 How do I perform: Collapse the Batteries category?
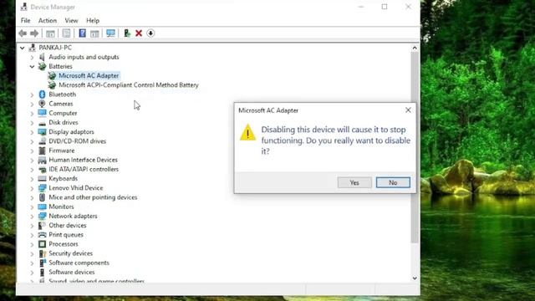pyautogui.click(x=32, y=67)
